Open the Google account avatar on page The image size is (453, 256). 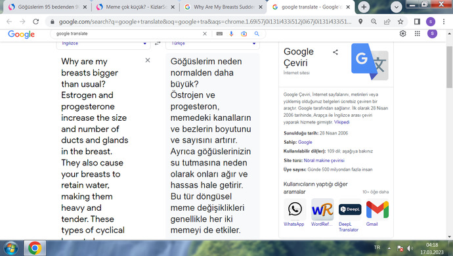pyautogui.click(x=432, y=33)
